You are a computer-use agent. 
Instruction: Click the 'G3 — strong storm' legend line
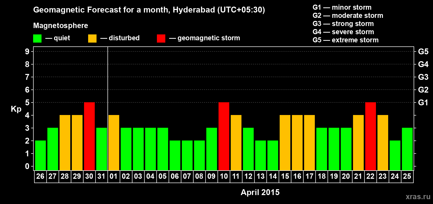coord(343,24)
